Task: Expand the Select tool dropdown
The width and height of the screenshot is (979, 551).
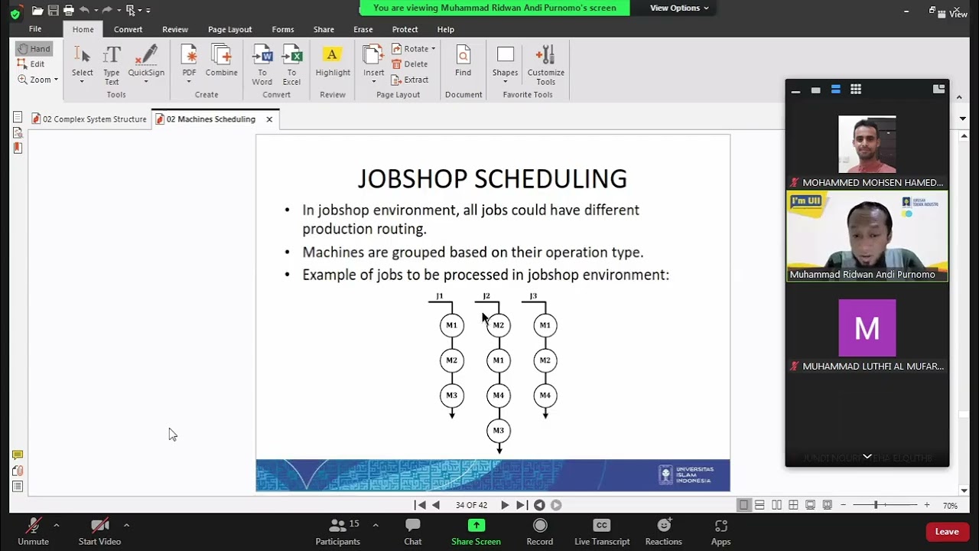Action: pos(83,81)
